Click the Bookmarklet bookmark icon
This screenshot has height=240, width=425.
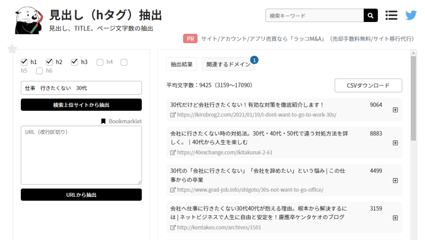point(103,121)
